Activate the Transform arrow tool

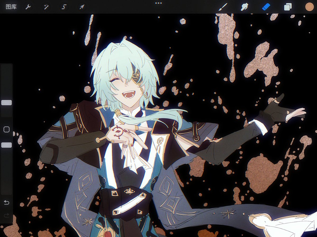[82, 7]
